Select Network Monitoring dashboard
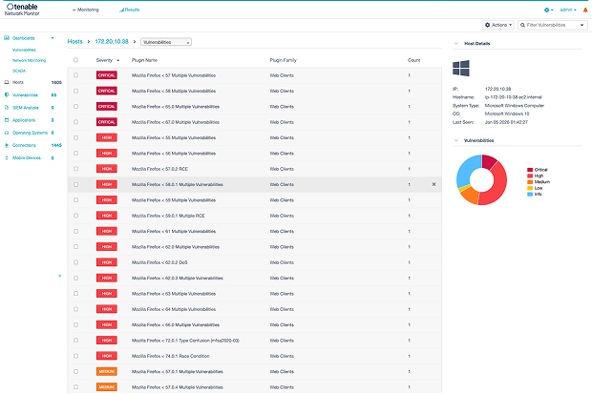Viewport: 592px width, 394px height. coord(29,60)
